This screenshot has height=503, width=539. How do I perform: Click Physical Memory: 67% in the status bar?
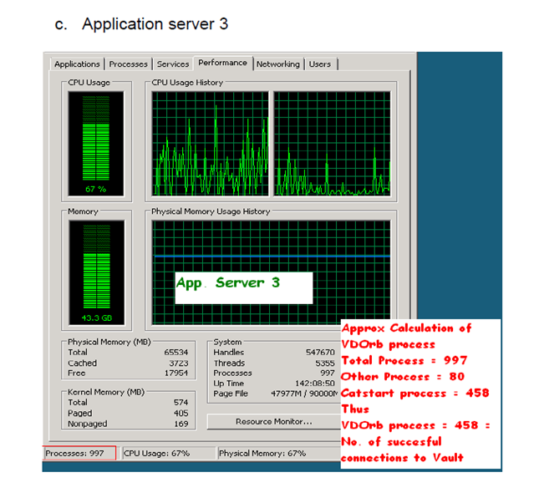pyautogui.click(x=262, y=454)
